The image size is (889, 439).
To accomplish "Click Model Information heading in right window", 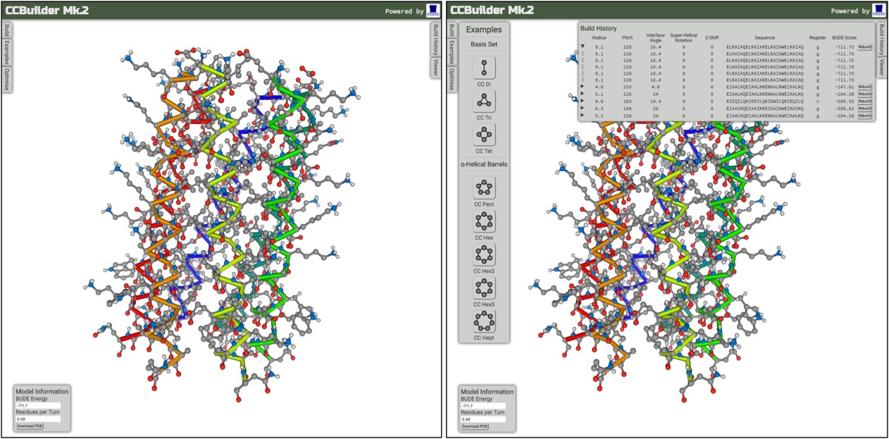I will click(x=487, y=391).
